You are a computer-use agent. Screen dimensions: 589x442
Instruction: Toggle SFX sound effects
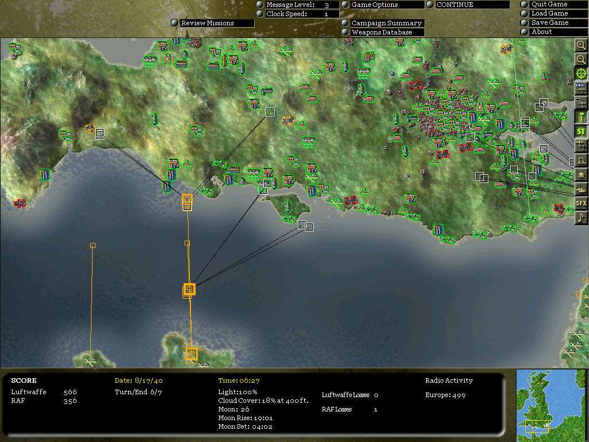click(581, 203)
